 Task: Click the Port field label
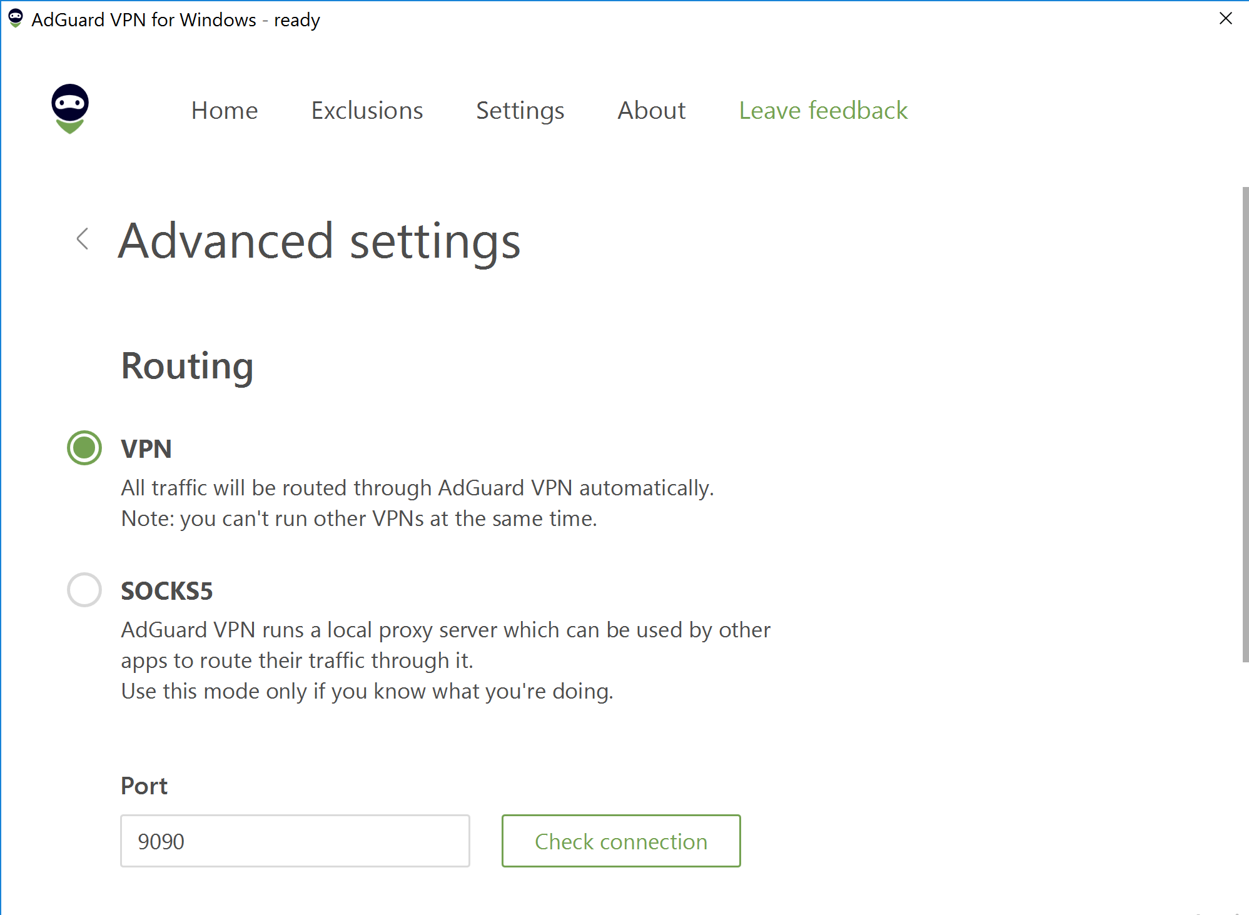(x=144, y=786)
